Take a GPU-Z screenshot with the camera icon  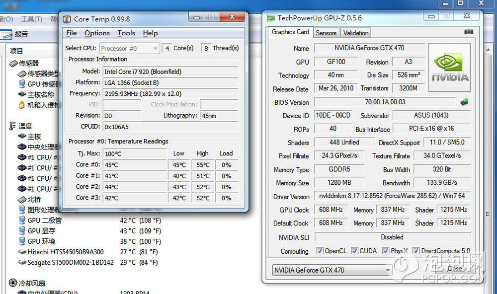pyautogui.click(x=469, y=32)
